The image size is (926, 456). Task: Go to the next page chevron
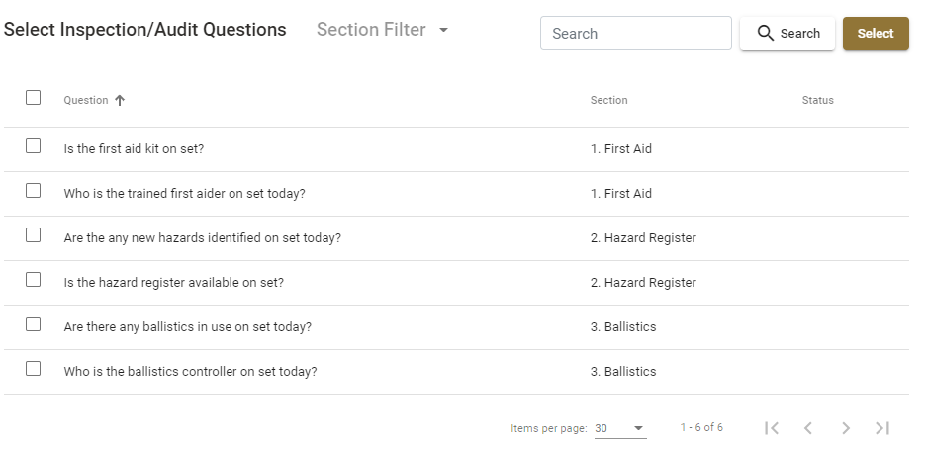coord(846,428)
